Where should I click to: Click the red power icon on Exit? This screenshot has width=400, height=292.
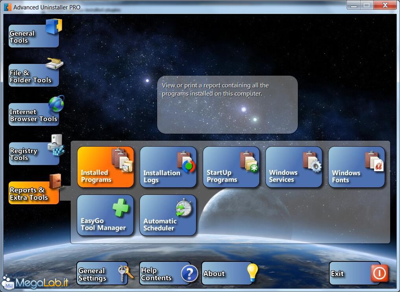380,274
